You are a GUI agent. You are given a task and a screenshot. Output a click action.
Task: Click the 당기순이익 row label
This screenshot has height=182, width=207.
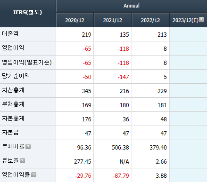(x=16, y=76)
